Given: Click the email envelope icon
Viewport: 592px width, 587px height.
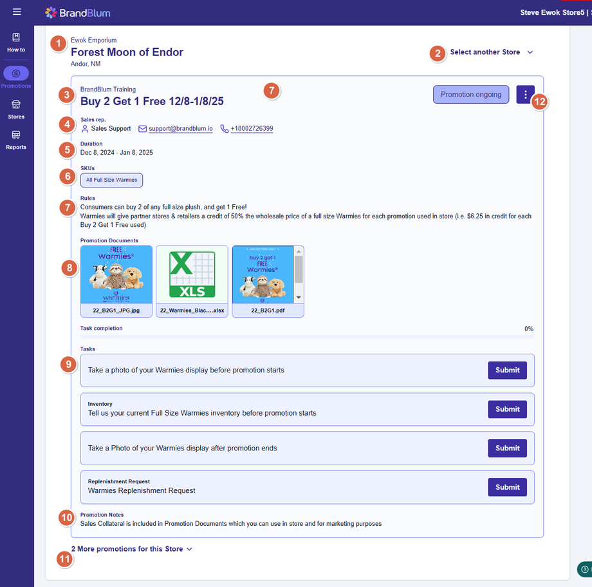Looking at the screenshot, I should 142,129.
